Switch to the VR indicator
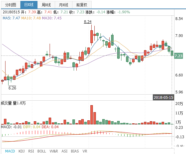The width and height of the screenshot is (186, 154). click(85, 151)
